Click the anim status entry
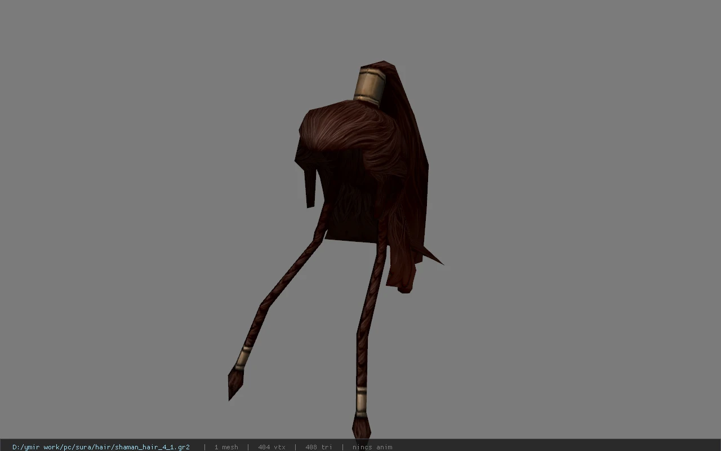The image size is (721, 451). [x=372, y=447]
